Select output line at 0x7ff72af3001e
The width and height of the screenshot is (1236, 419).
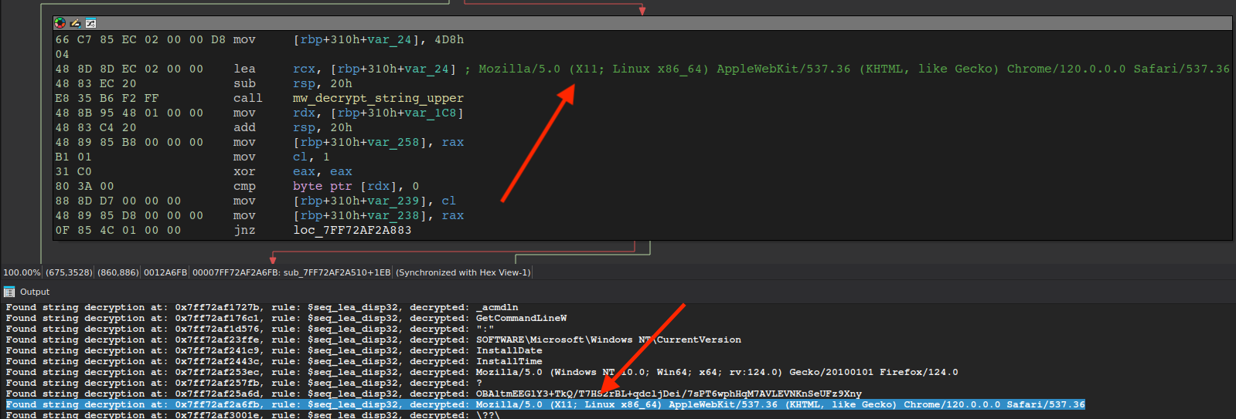[x=253, y=414]
